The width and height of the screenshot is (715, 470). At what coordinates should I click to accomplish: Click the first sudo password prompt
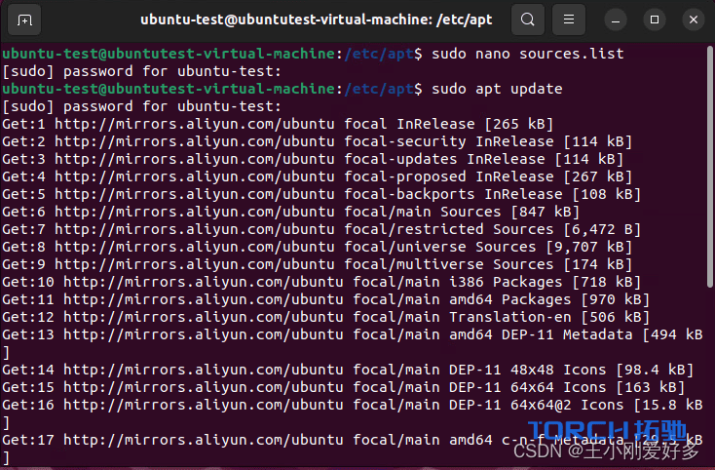142,71
